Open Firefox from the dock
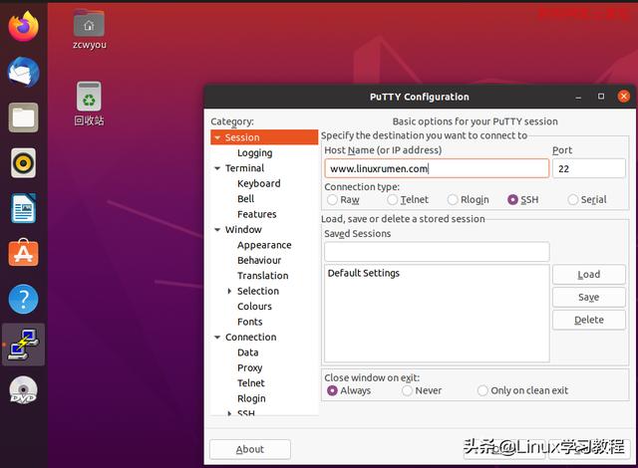 click(x=23, y=27)
